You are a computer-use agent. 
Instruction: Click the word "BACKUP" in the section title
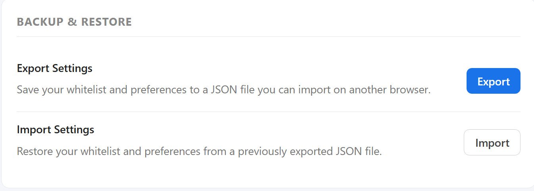[40, 22]
